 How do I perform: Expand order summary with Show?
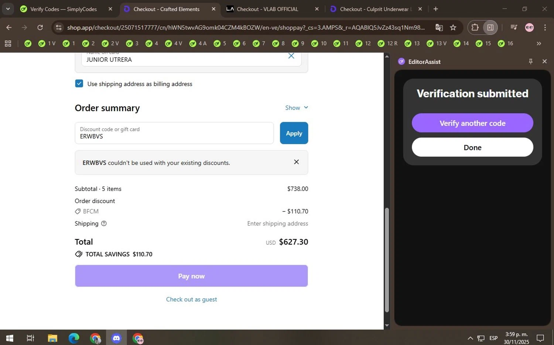(297, 108)
